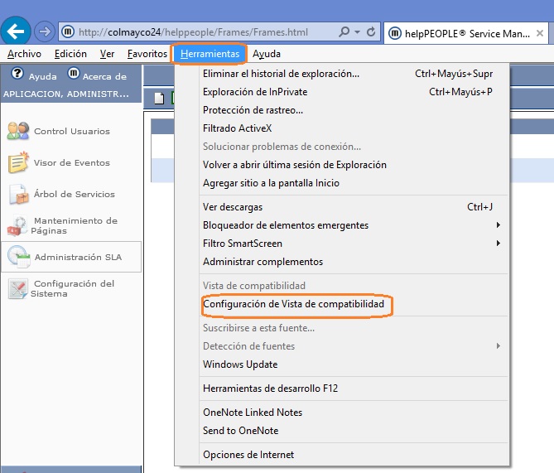
Task: Open the Ayuda menu in menu bar
Action: tap(267, 54)
